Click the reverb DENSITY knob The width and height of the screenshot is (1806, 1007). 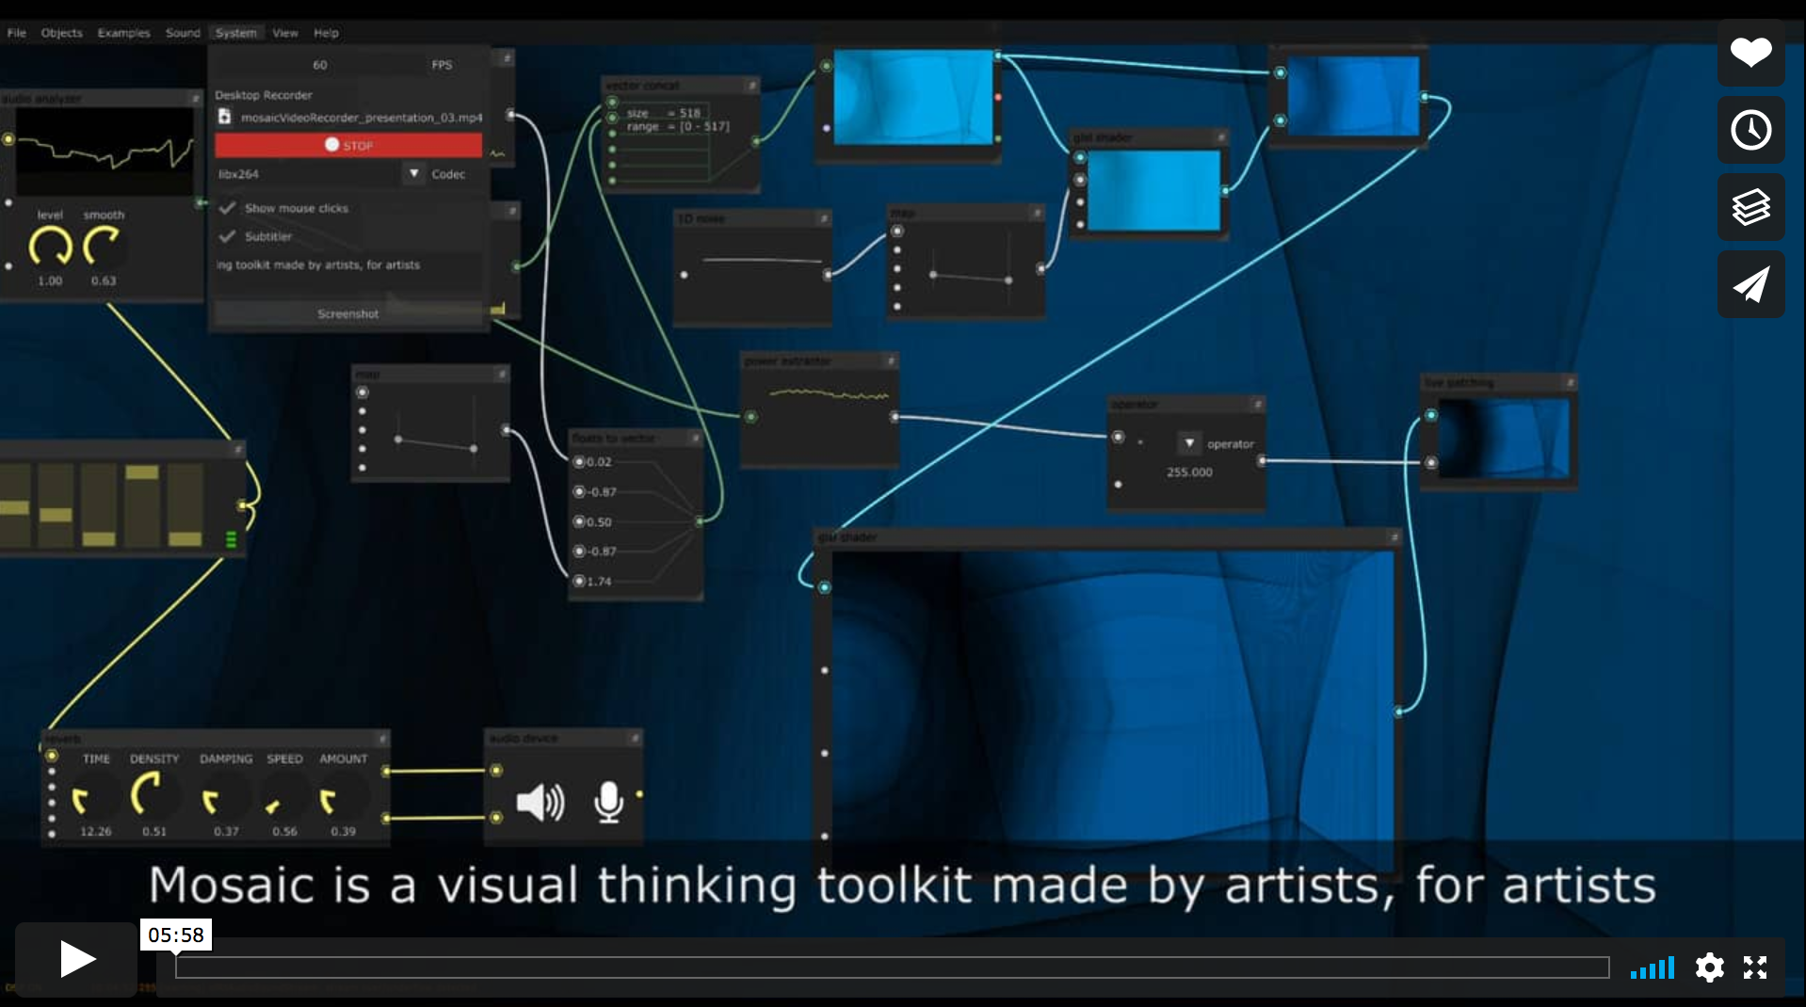pyautogui.click(x=153, y=795)
